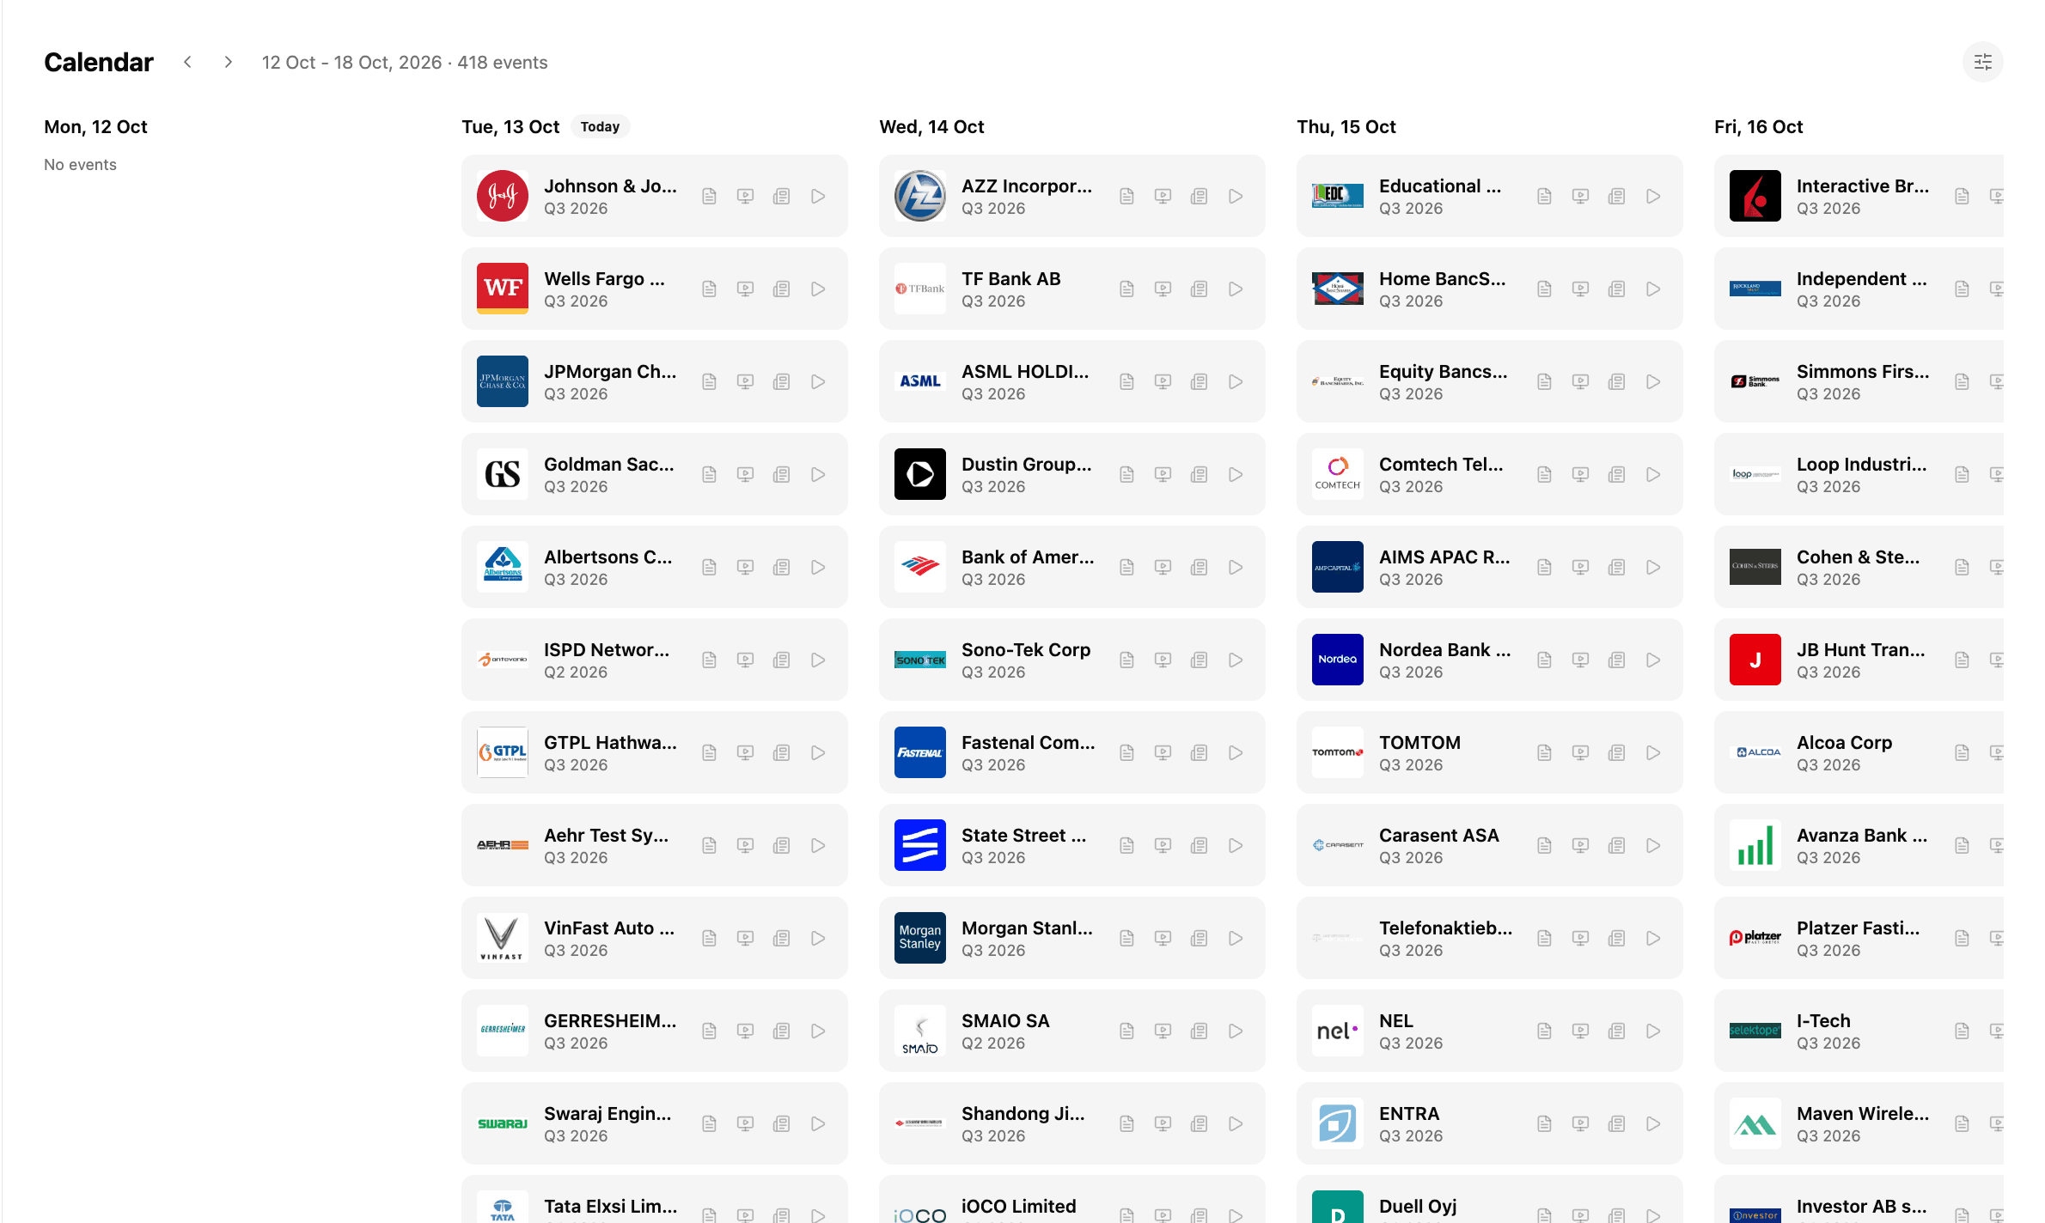2045x1223 pixels.
Task: Click the Calendar page title
Action: tap(99, 62)
